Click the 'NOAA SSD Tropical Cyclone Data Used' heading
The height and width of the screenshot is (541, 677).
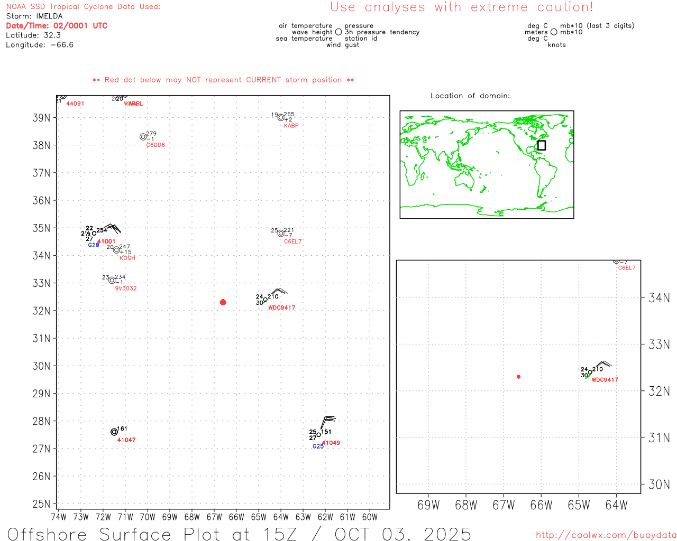pos(83,7)
